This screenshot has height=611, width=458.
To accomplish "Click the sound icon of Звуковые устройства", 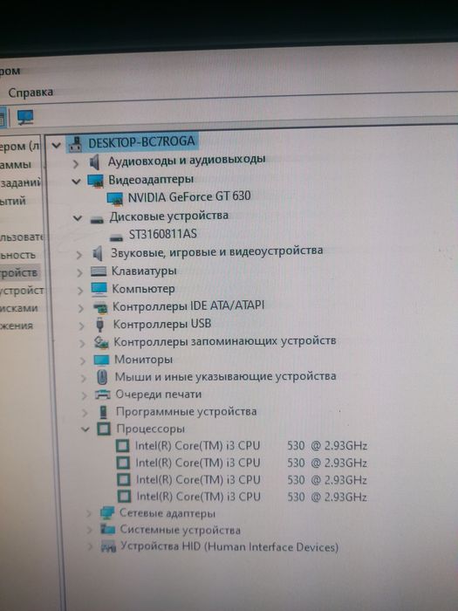I will tap(98, 254).
